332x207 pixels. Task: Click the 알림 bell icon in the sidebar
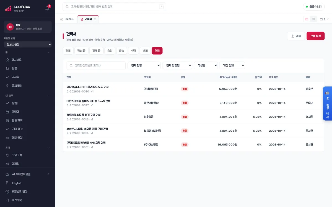point(7,68)
